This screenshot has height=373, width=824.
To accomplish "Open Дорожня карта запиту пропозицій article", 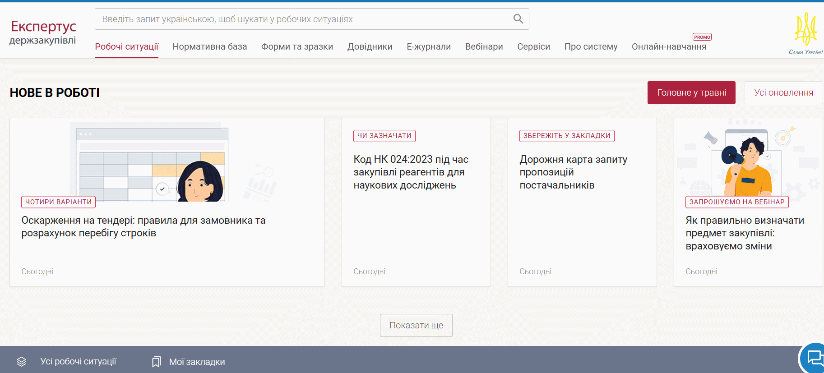I will (x=573, y=172).
